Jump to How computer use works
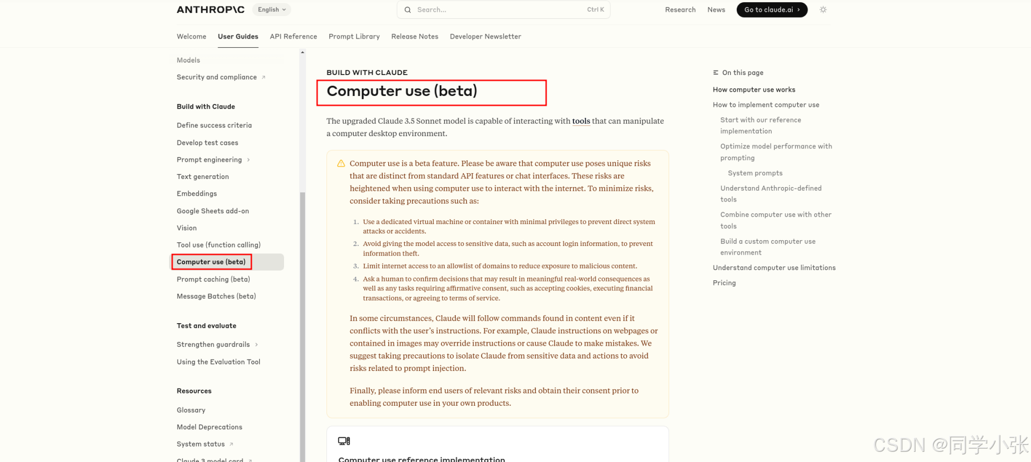The height and width of the screenshot is (462, 1031). click(x=754, y=90)
